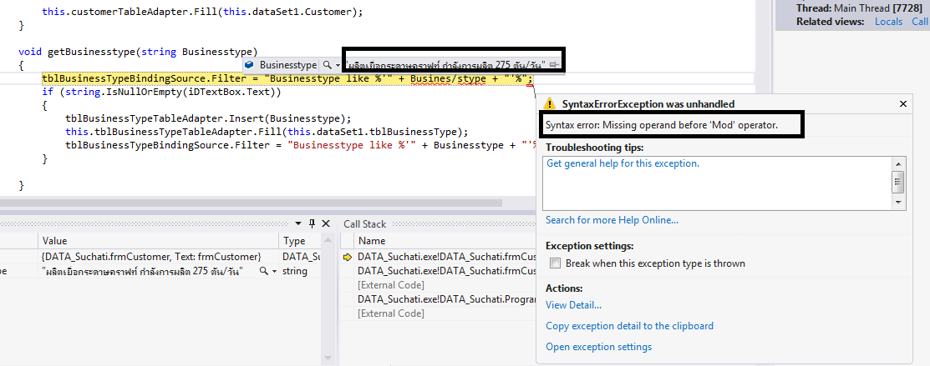Close the SyntaxErrorException dialog
This screenshot has width=930, height=366.
[x=902, y=103]
